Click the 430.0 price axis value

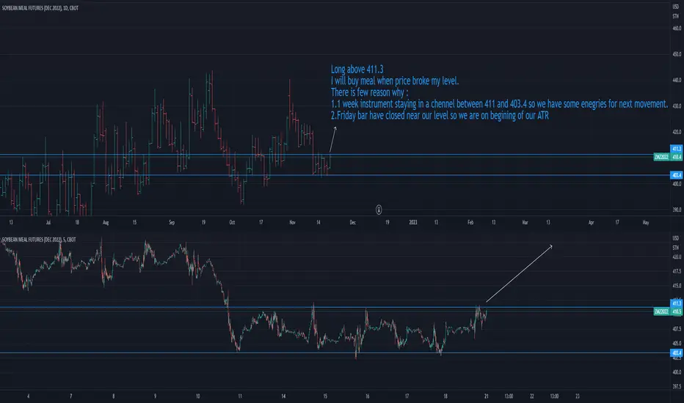[677, 106]
